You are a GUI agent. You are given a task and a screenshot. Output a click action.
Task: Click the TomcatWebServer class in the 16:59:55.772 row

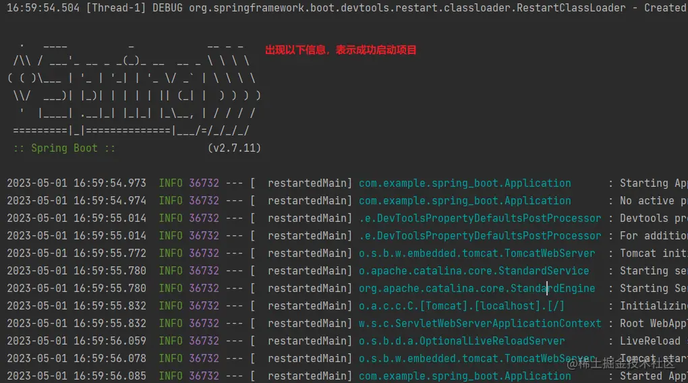click(477, 254)
